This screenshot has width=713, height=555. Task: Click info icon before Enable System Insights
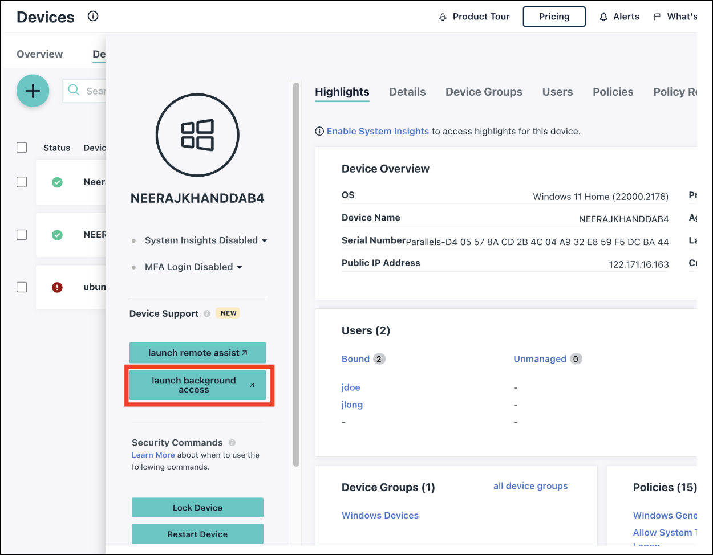point(319,132)
